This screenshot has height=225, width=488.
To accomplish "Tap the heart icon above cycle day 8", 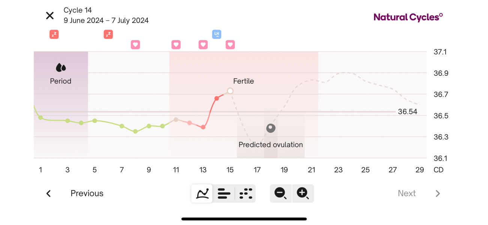I will click(135, 45).
